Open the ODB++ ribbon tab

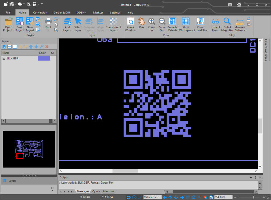click(81, 13)
